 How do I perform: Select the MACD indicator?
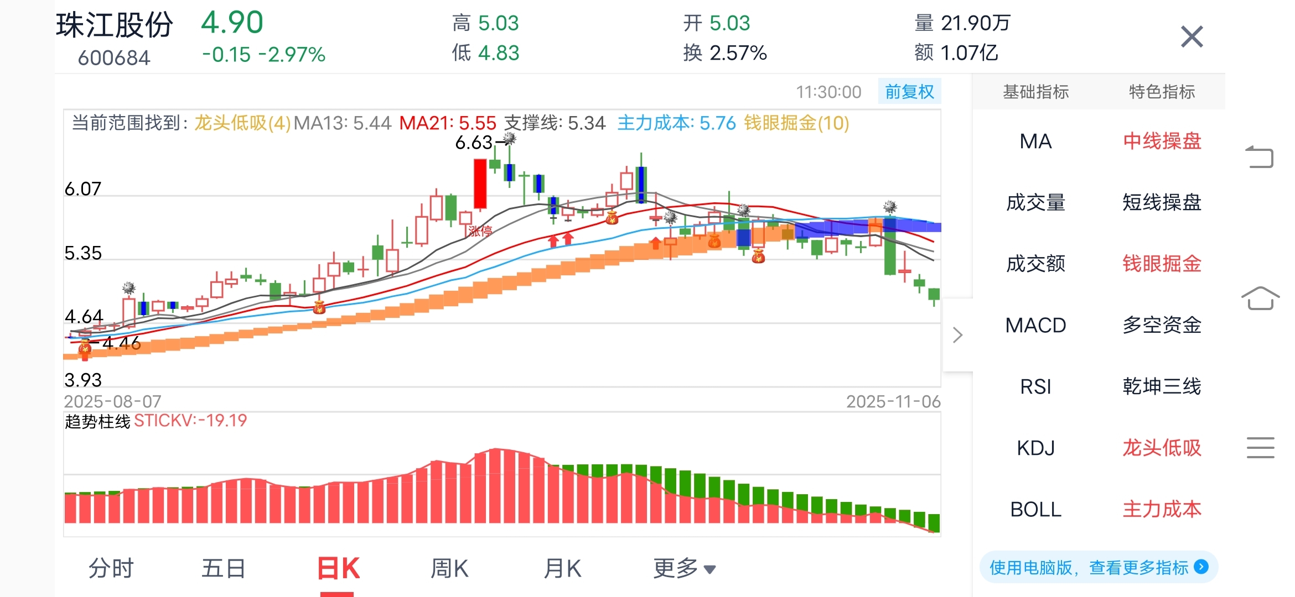click(1035, 325)
